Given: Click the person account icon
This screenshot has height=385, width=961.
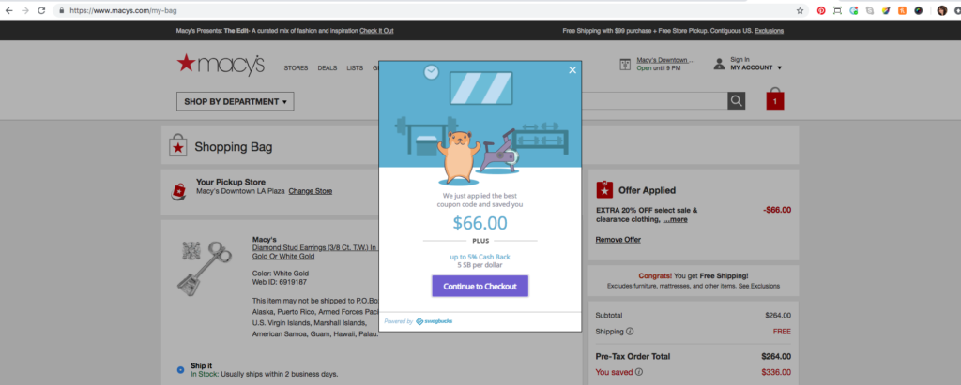Looking at the screenshot, I should tap(719, 64).
